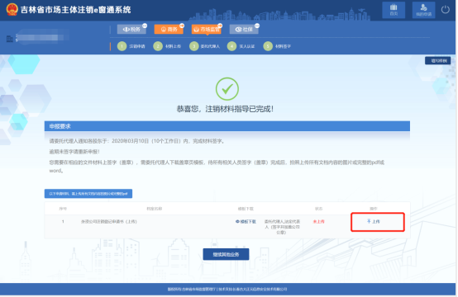Open the 填写样例 button at right

tap(437, 60)
